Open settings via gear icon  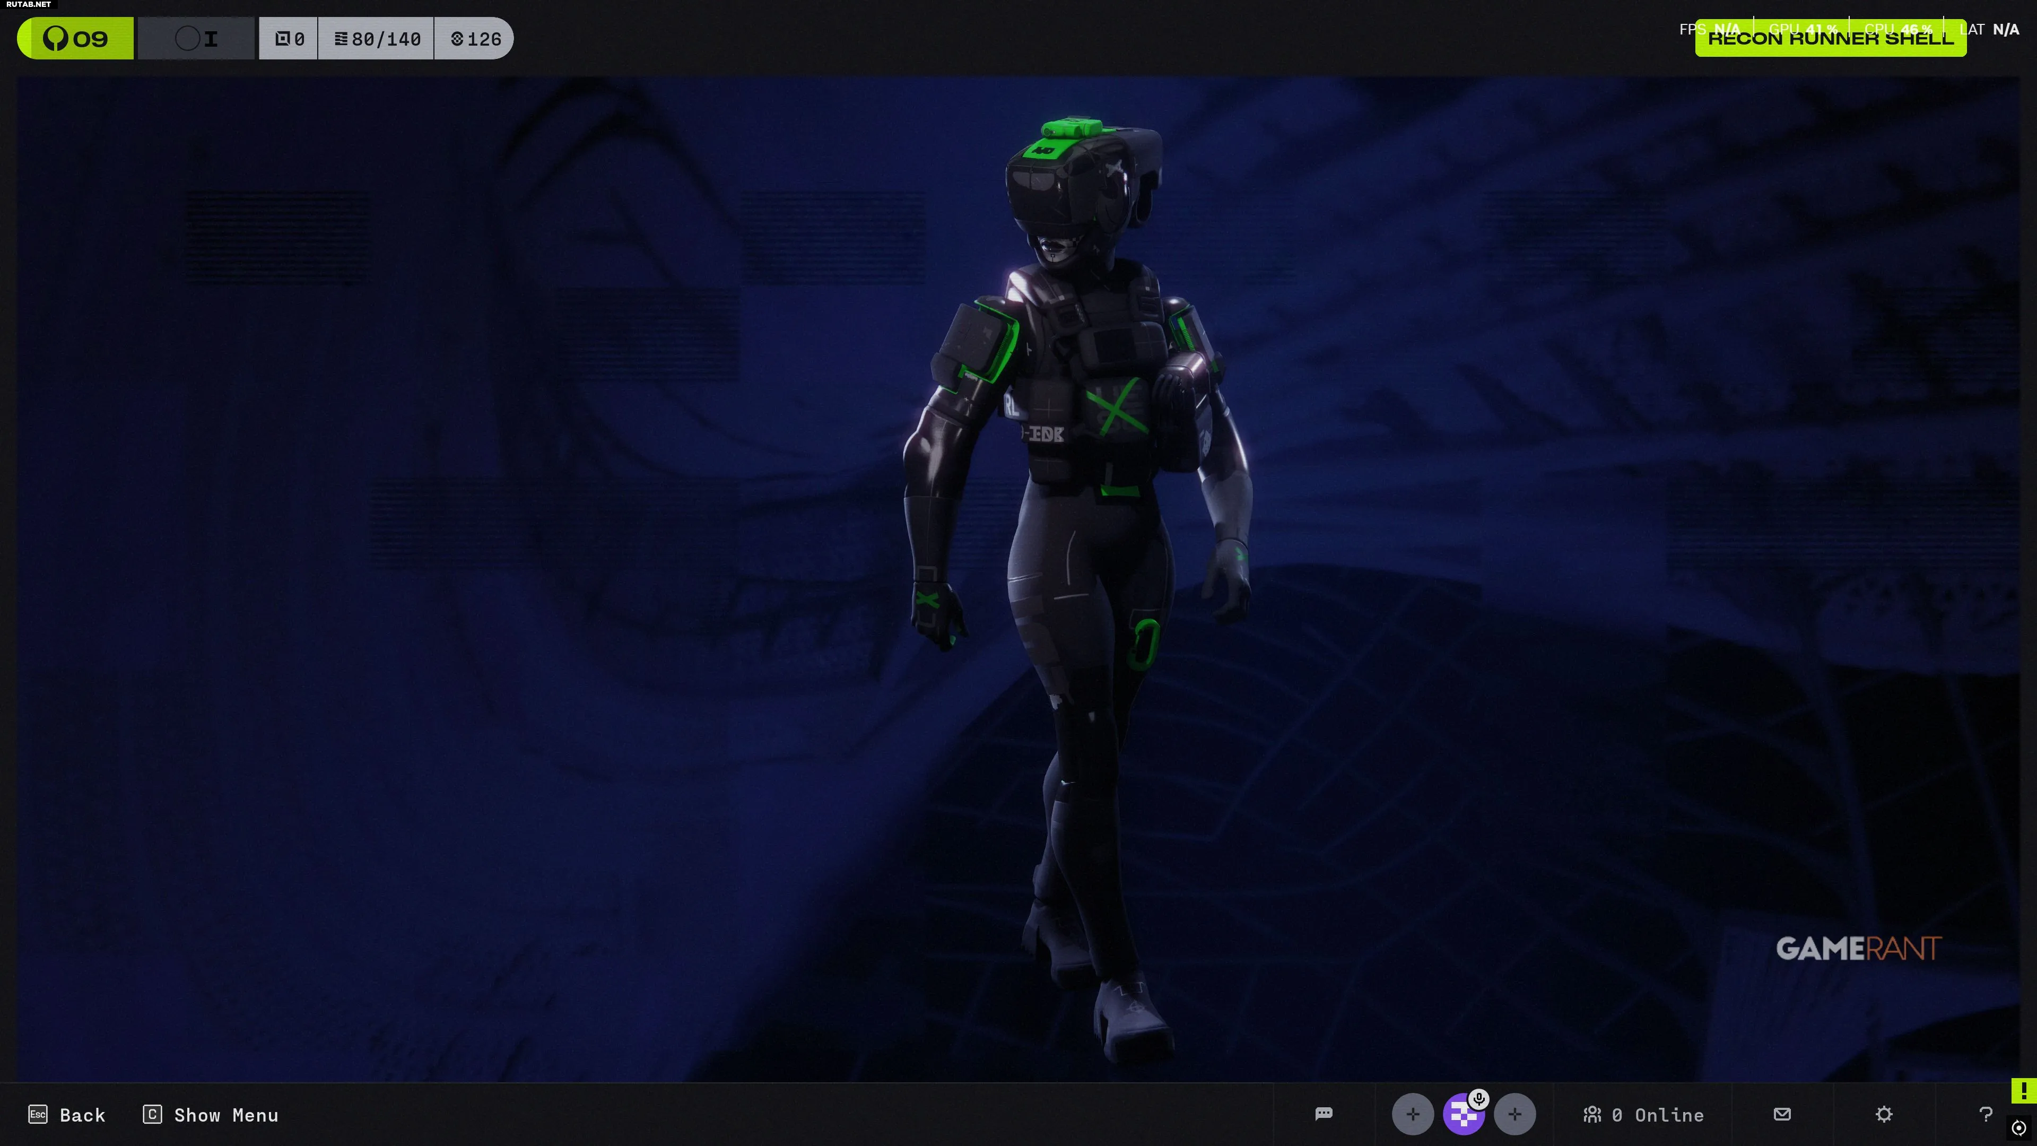1884,1114
